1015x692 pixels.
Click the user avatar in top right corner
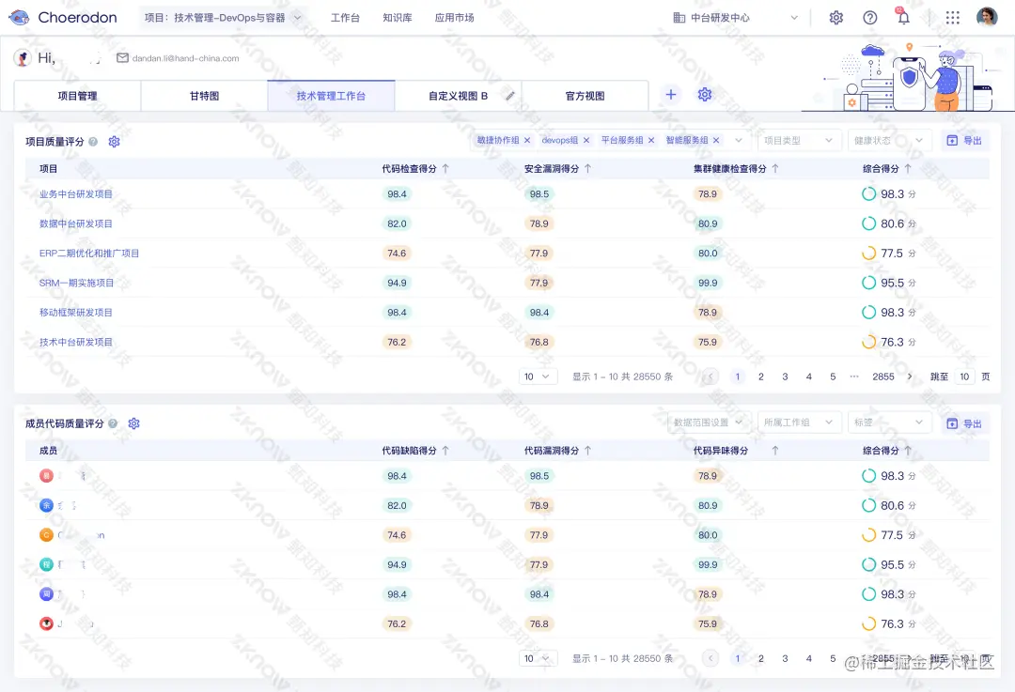tap(986, 16)
